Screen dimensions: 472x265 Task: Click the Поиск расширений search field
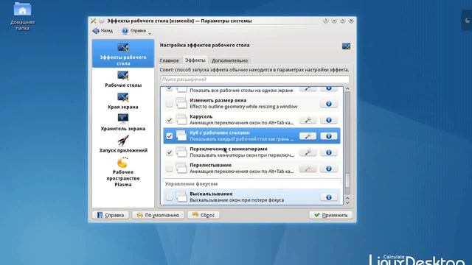[x=254, y=79]
